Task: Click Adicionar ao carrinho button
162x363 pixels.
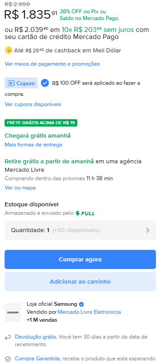Action: 80,281
